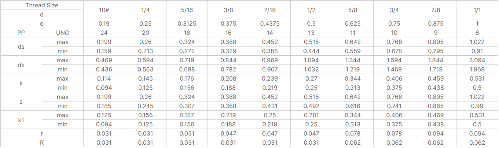
Task: Select the uppercase R row label
Action: pyautogui.click(x=42, y=143)
